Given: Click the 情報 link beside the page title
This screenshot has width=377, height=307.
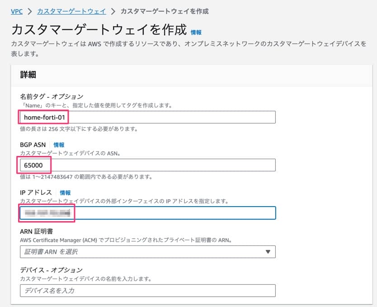Looking at the screenshot, I should [x=196, y=32].
